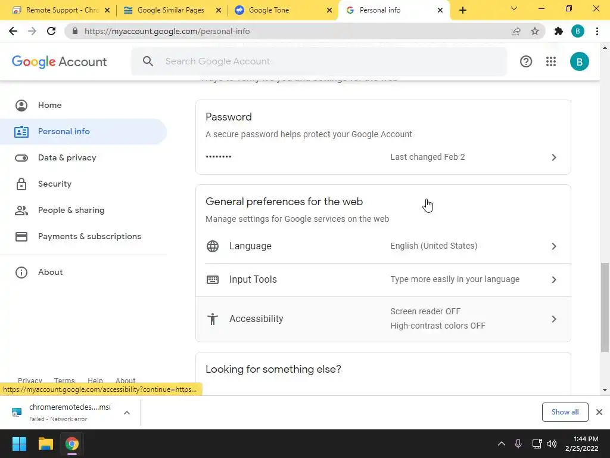Reload the page with the refresh icon
This screenshot has height=458, width=610.
[51, 31]
